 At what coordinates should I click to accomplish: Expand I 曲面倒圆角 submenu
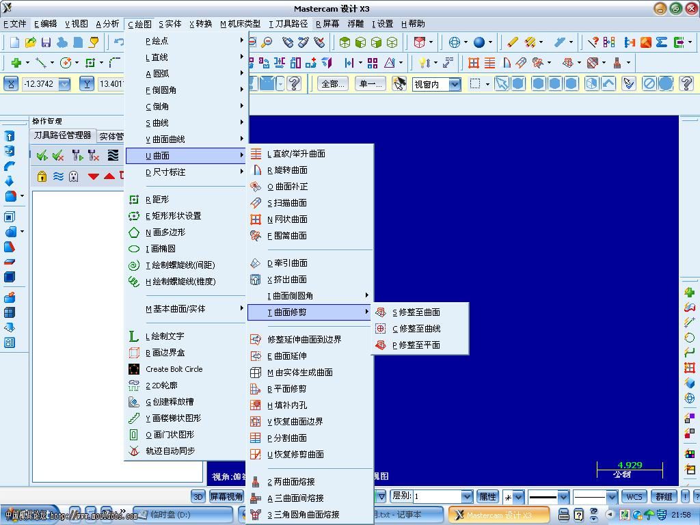pos(310,295)
